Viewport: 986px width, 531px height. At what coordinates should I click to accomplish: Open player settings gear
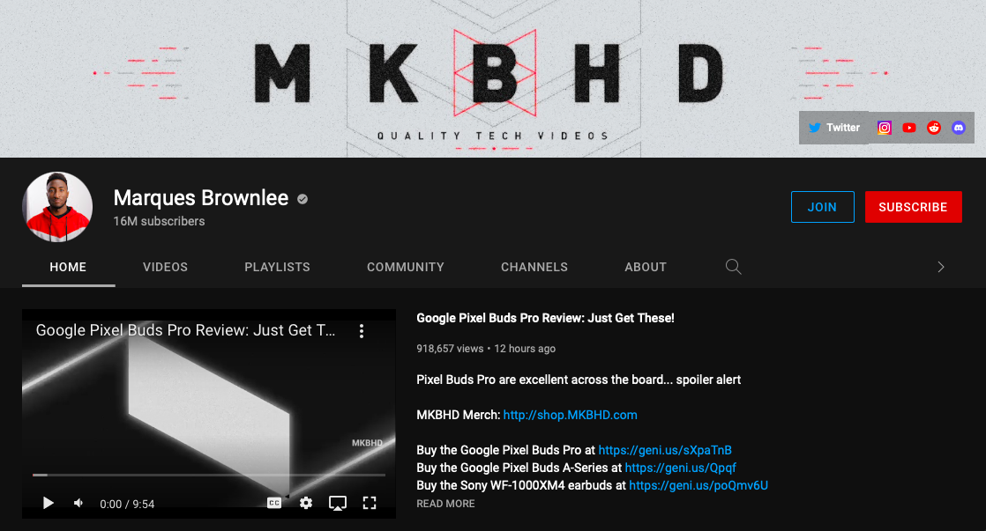306,503
